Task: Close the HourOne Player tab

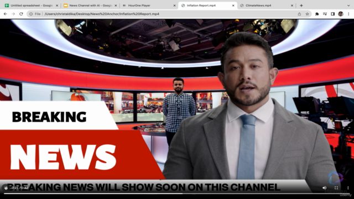Action: click(174, 6)
